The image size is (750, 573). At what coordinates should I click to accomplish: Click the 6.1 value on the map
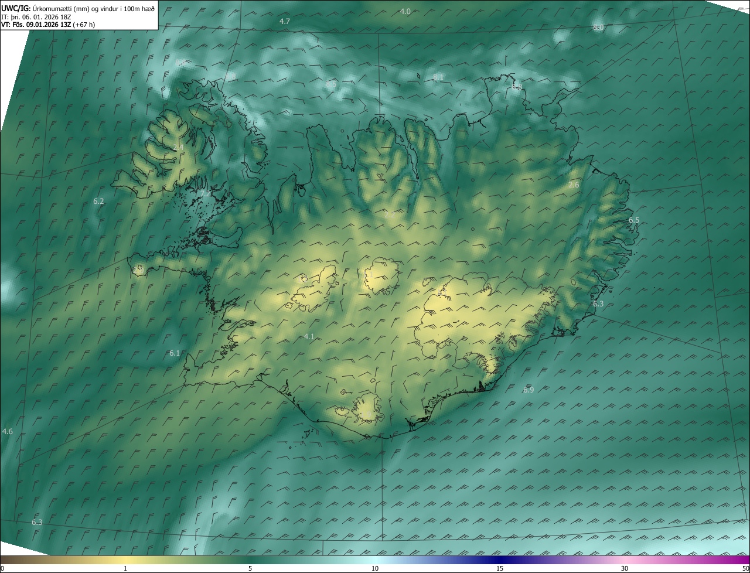(x=175, y=353)
